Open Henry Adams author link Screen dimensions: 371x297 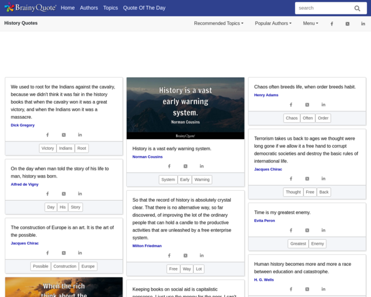pos(266,95)
